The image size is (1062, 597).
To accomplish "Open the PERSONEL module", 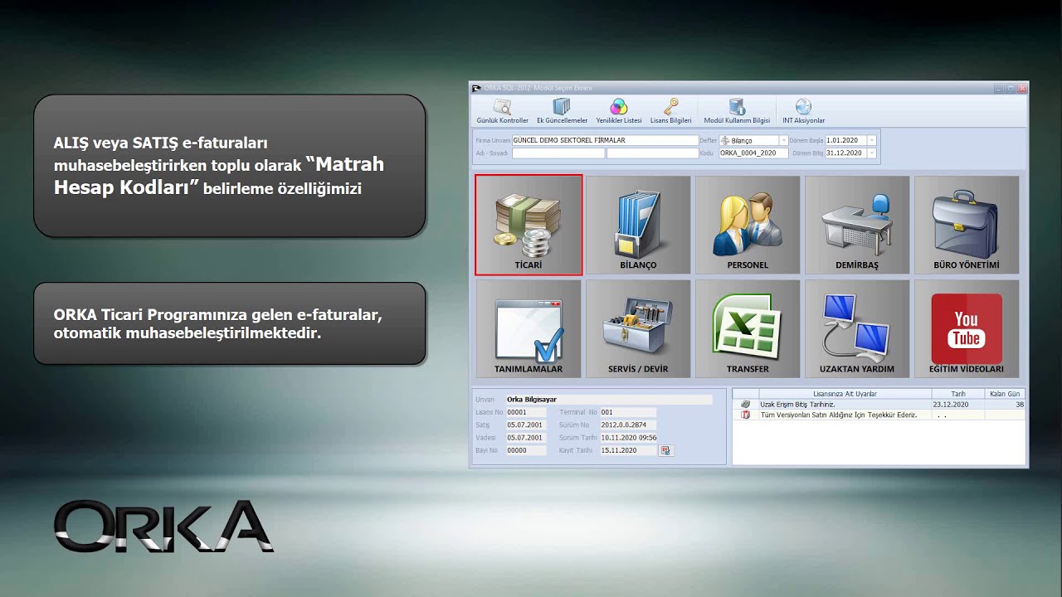I will 748,225.
